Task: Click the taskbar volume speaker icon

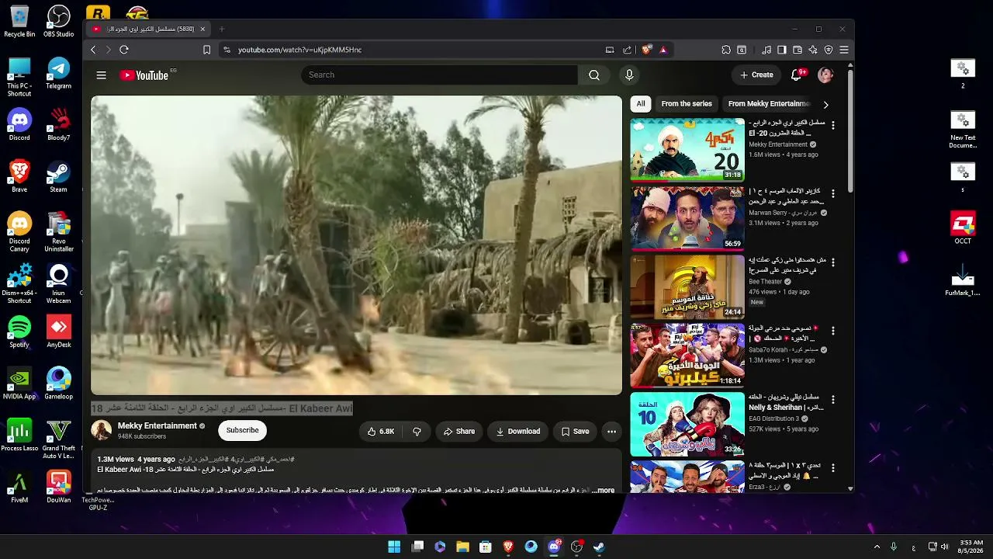Action: point(945,547)
